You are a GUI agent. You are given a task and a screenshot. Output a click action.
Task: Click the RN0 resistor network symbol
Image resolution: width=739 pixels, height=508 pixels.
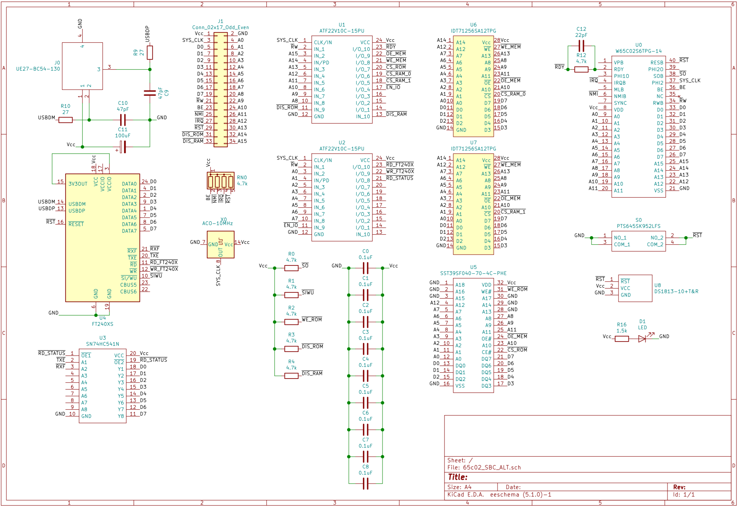click(220, 182)
